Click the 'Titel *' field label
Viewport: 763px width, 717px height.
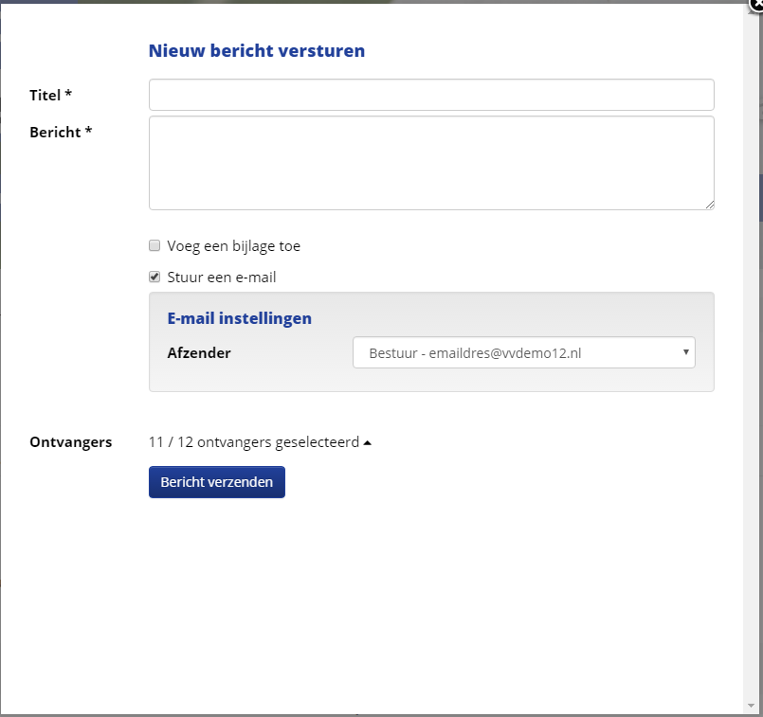click(51, 96)
